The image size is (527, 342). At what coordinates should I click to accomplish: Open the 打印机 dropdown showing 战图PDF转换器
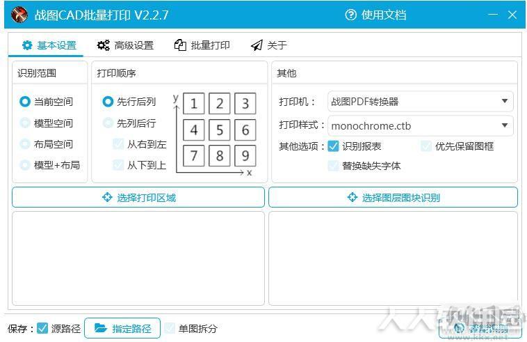[420, 101]
